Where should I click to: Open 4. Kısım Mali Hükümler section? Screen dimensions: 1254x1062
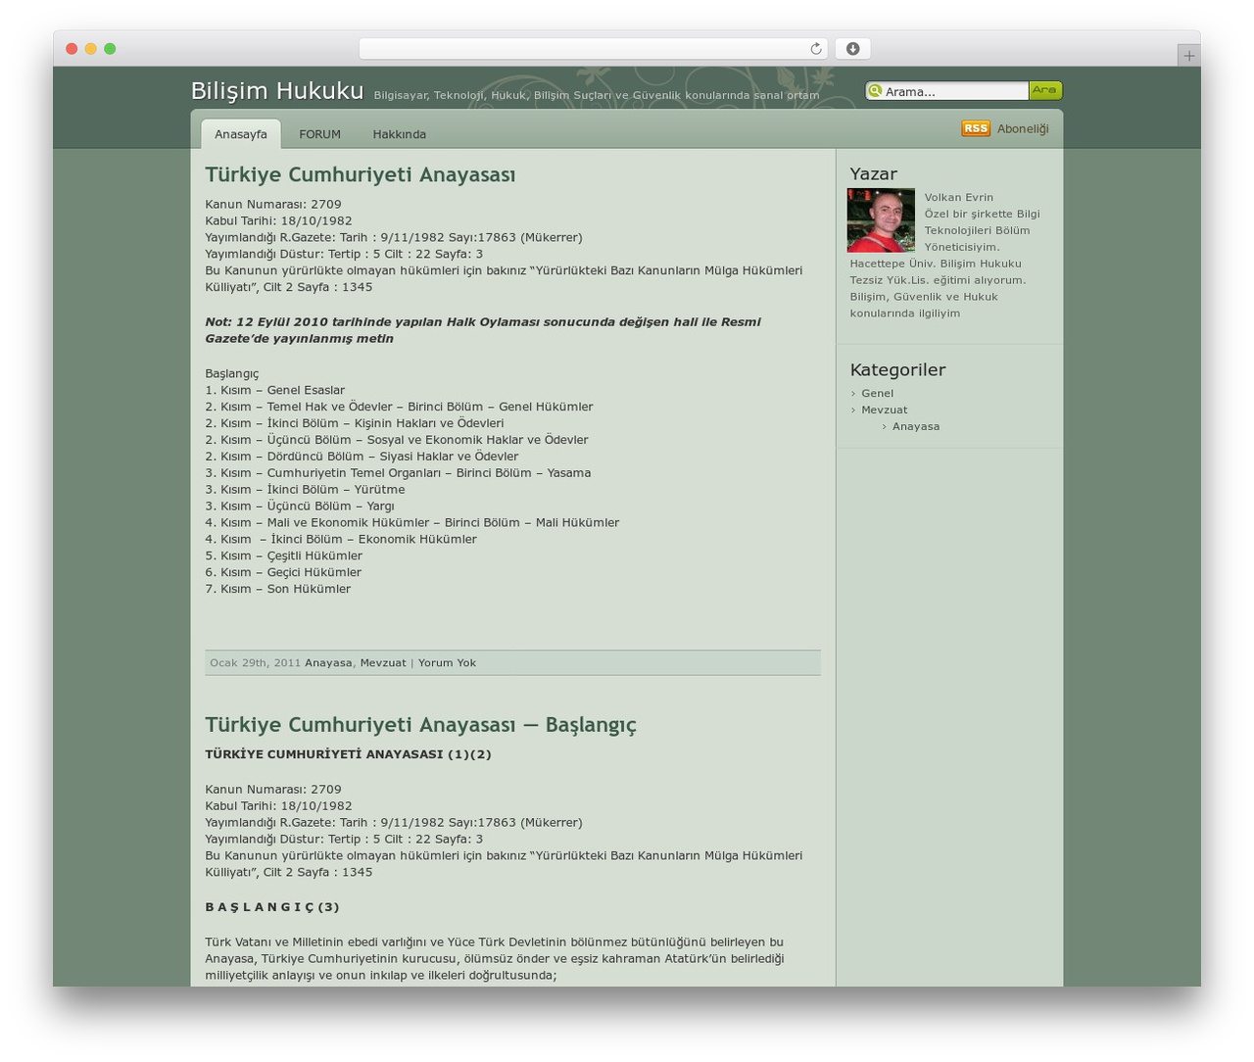tap(412, 523)
